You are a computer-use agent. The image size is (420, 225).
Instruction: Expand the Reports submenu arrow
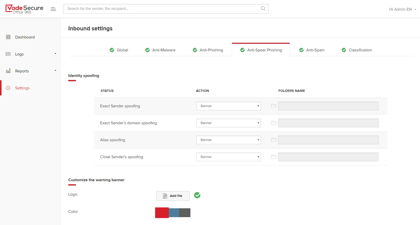click(55, 71)
